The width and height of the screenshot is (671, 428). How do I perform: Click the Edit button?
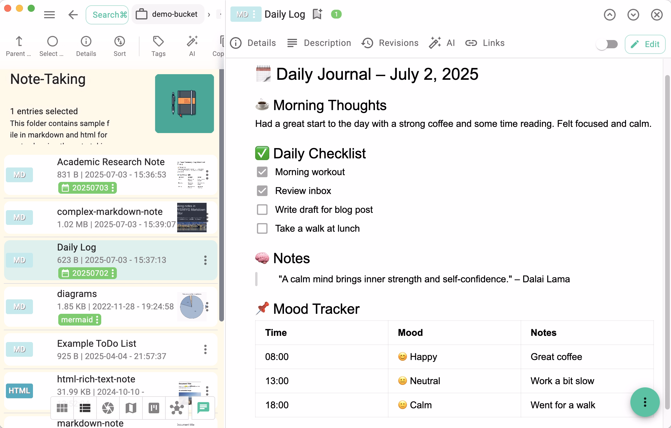(x=645, y=44)
